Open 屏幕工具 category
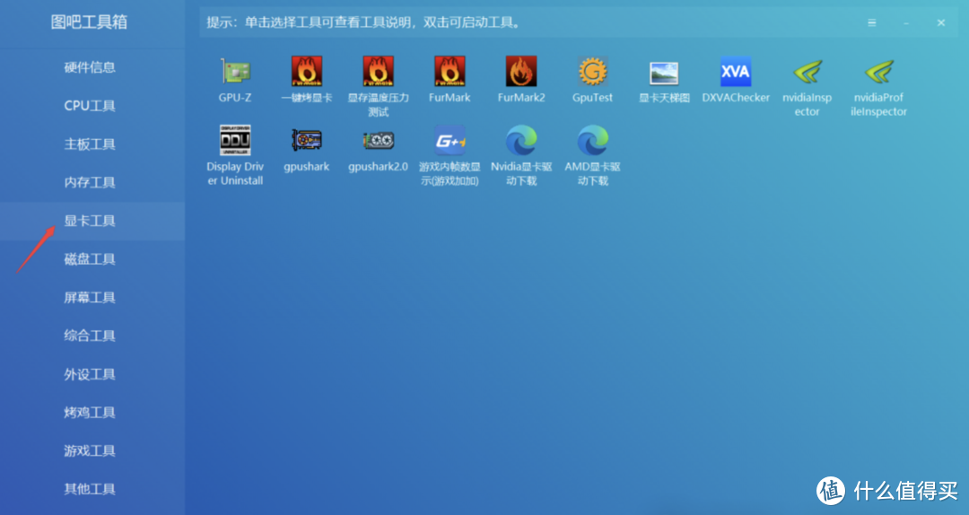Image resolution: width=969 pixels, height=515 pixels. click(x=92, y=297)
